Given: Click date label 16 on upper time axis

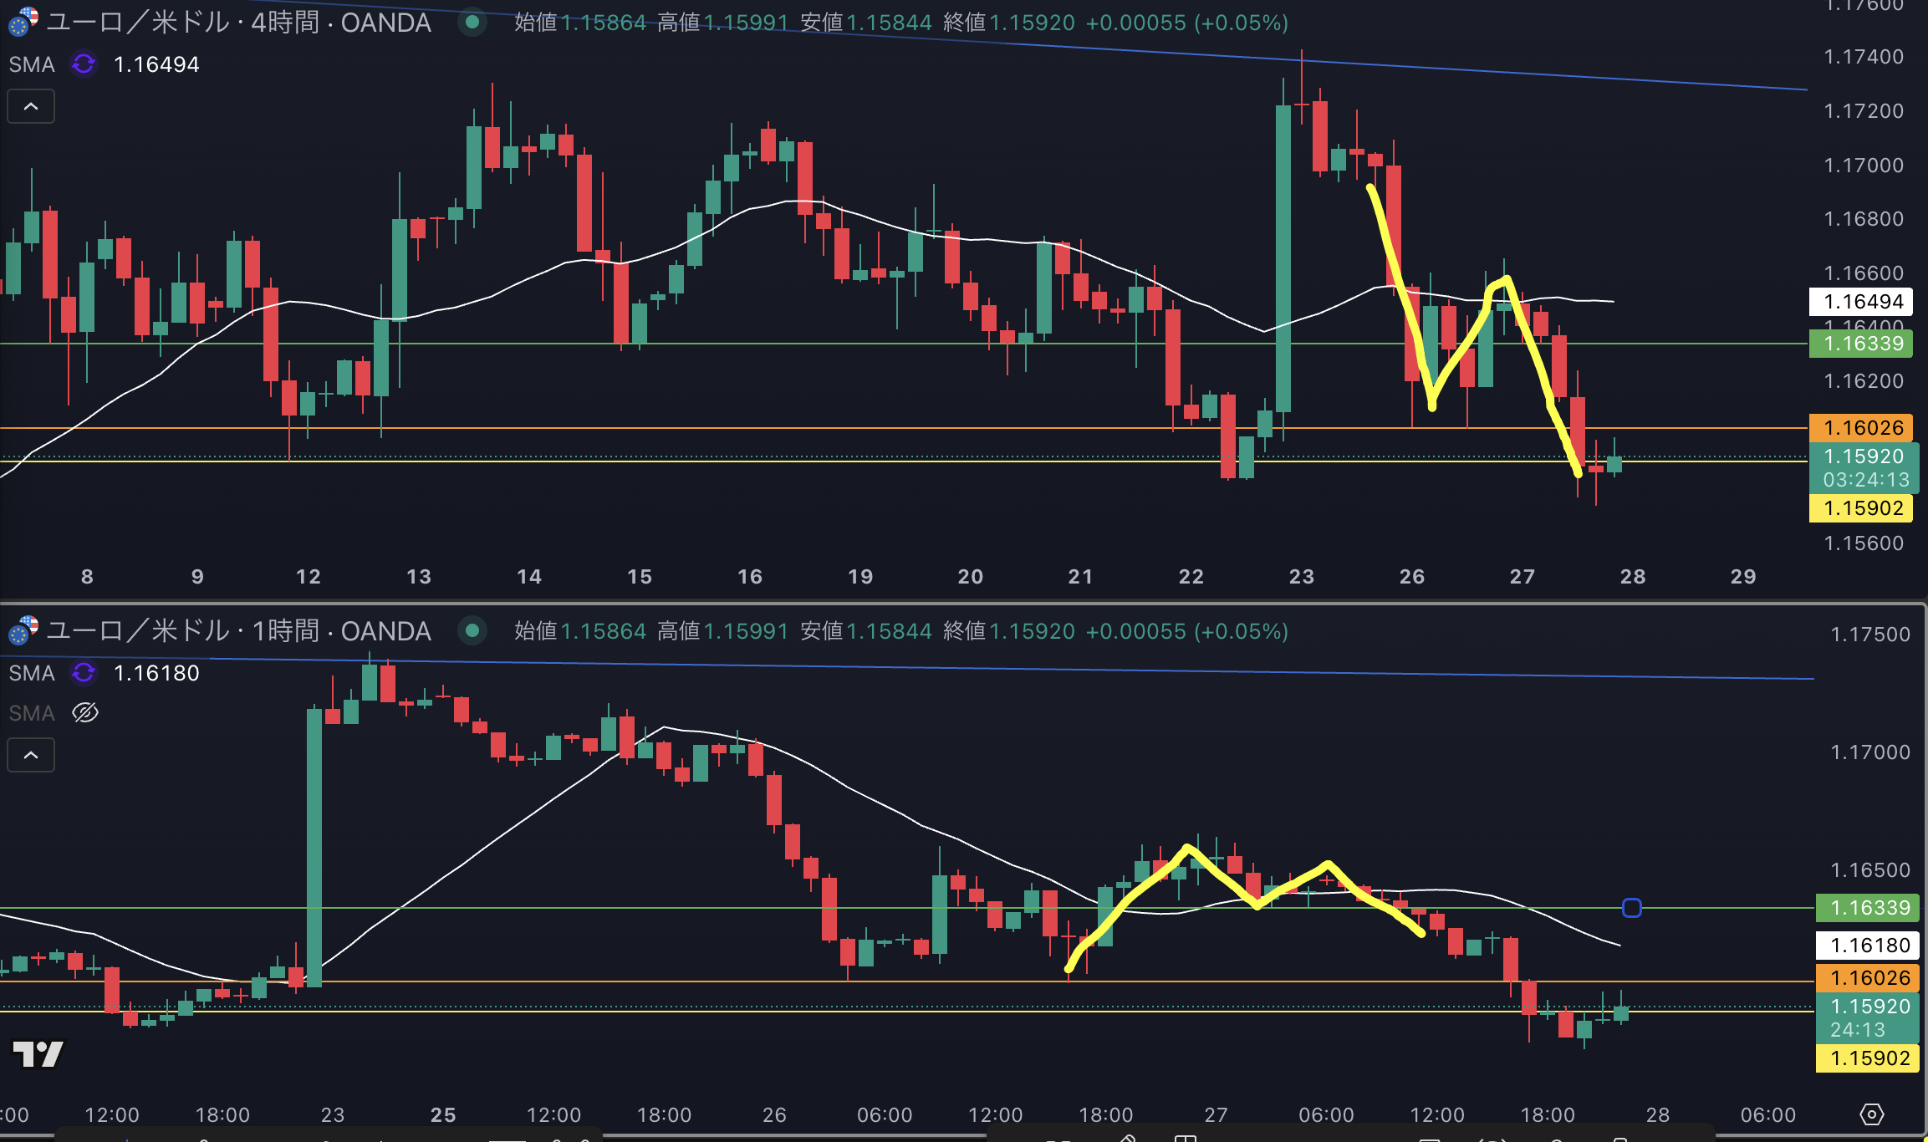Looking at the screenshot, I should click(x=750, y=576).
